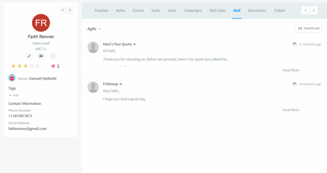Click the FR contact avatar circle
The height and width of the screenshot is (173, 327).
41,23
